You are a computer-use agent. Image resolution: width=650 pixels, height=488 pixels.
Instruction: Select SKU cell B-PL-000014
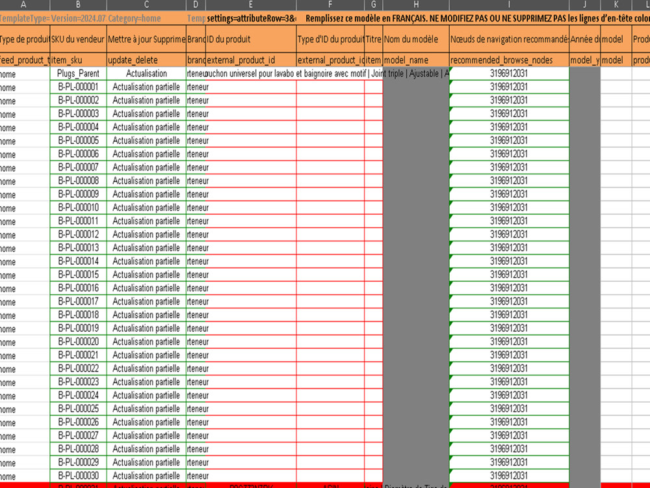(x=79, y=261)
